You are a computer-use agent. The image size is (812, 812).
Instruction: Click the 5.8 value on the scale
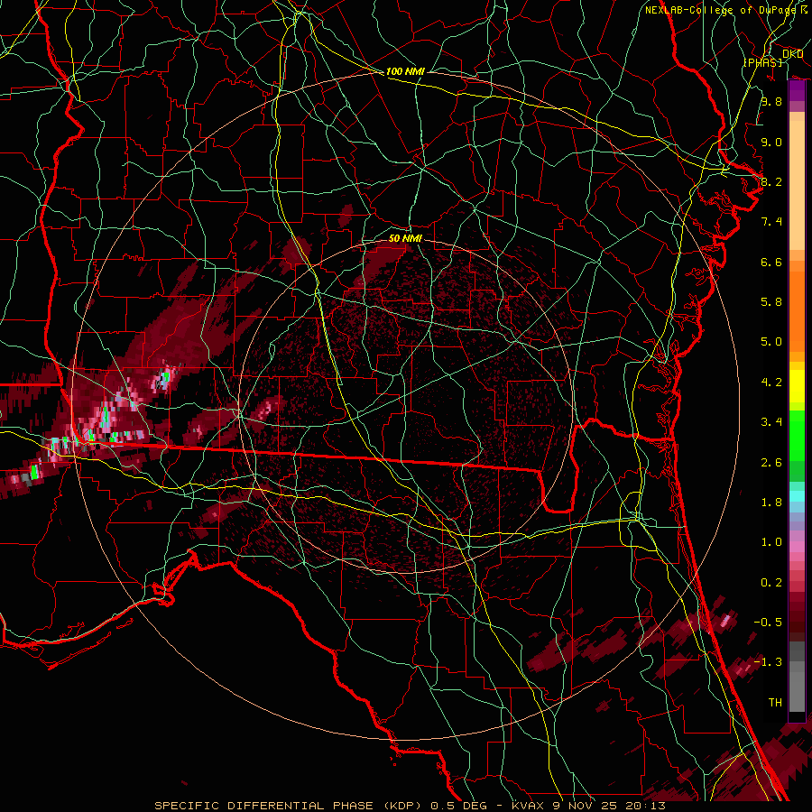tap(771, 302)
